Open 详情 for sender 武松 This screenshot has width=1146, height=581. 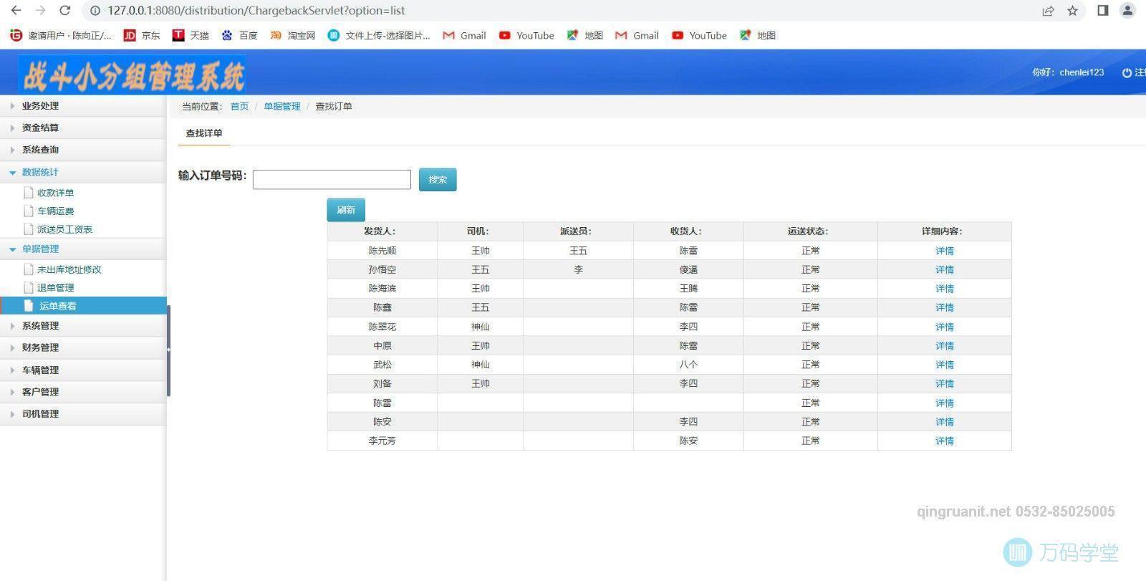tap(944, 365)
